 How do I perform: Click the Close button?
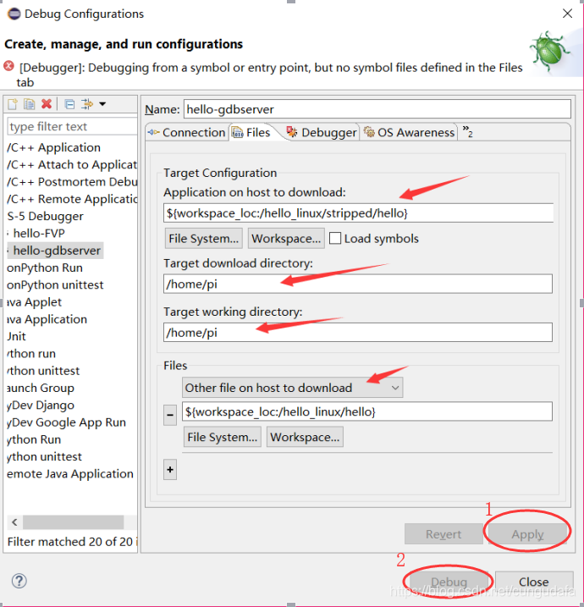point(534,582)
